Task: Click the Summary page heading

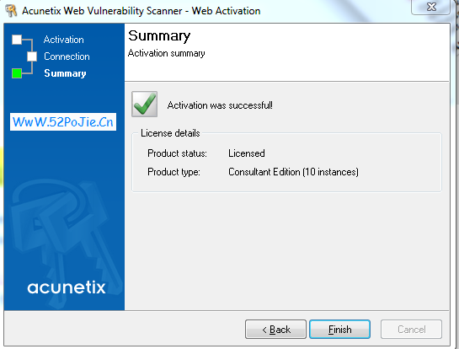Action: tap(159, 35)
